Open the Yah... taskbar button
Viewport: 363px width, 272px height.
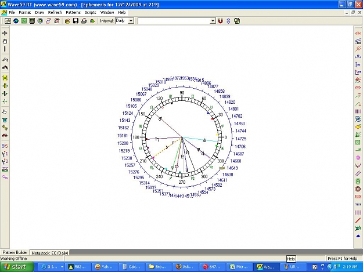[104, 267]
